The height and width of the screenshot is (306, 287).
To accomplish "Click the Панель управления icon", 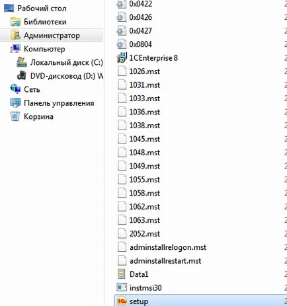I will coord(15,102).
